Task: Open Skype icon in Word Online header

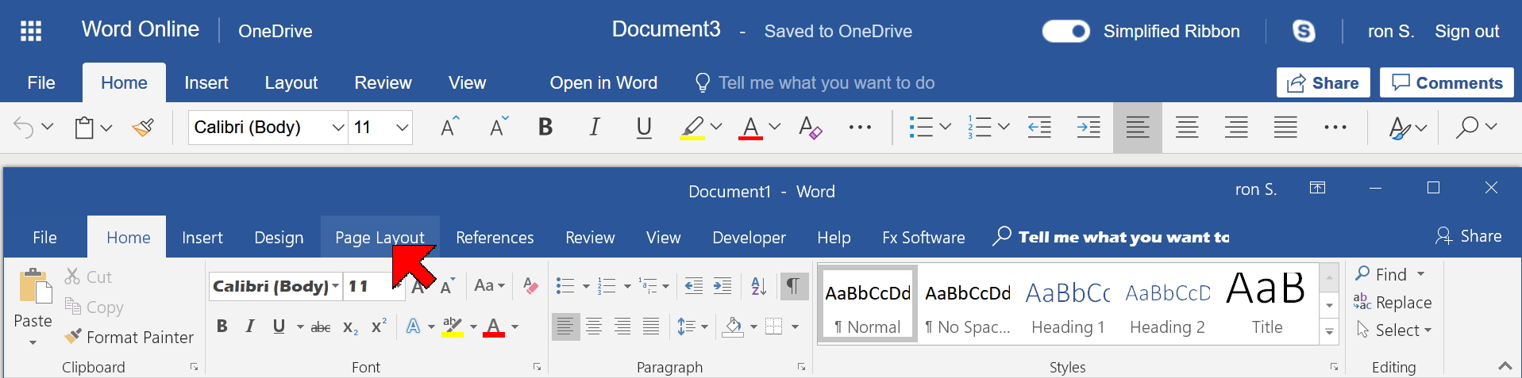Action: (1304, 31)
